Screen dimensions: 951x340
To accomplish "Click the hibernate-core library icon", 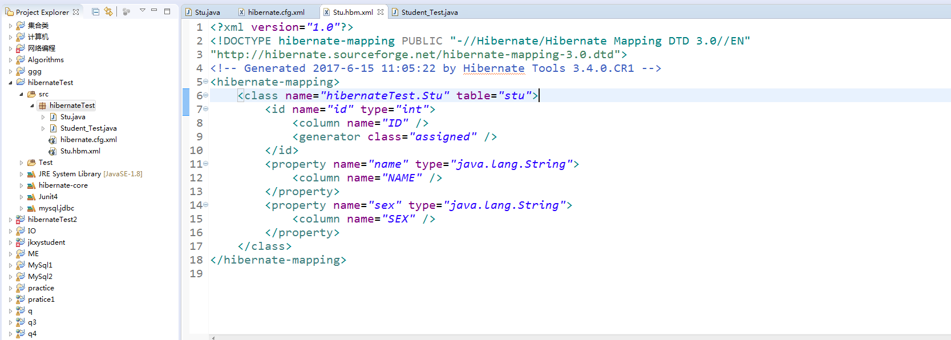I will point(31,185).
